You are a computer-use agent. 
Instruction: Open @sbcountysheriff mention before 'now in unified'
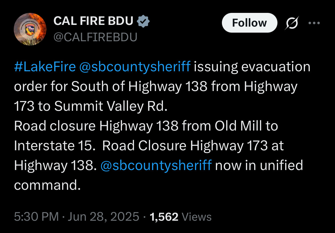(156, 165)
